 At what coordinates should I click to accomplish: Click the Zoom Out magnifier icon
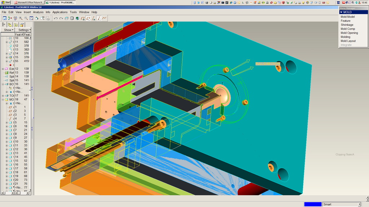coord(26,18)
